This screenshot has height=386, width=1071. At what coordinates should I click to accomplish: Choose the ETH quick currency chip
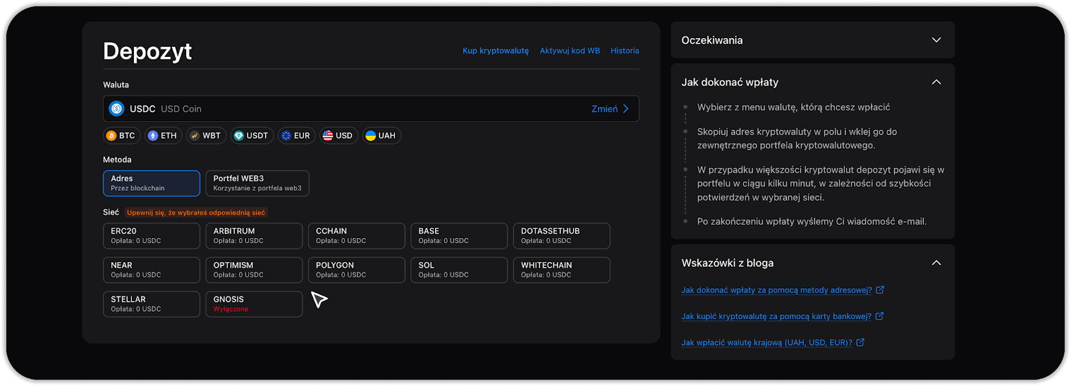point(162,136)
